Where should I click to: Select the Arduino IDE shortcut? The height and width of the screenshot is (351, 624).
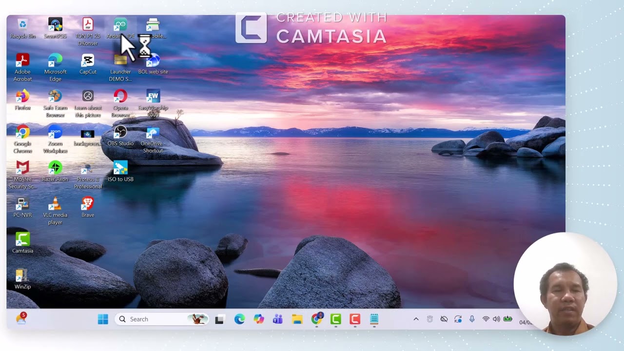coord(120,28)
